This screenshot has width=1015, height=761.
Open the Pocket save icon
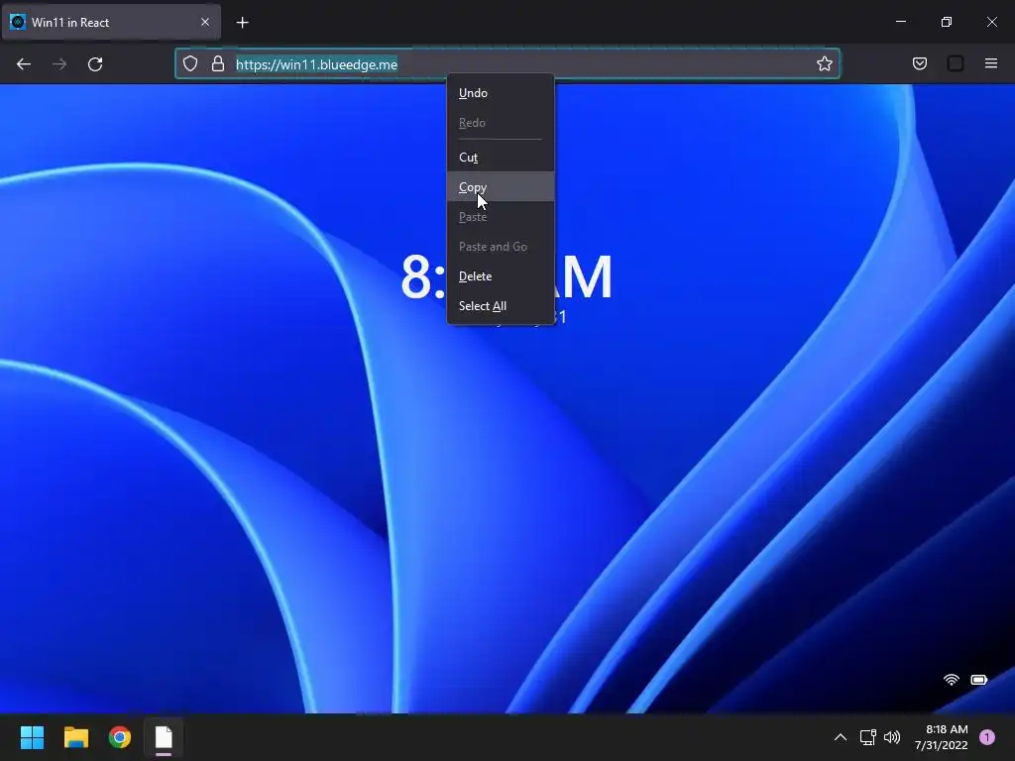[x=920, y=63]
